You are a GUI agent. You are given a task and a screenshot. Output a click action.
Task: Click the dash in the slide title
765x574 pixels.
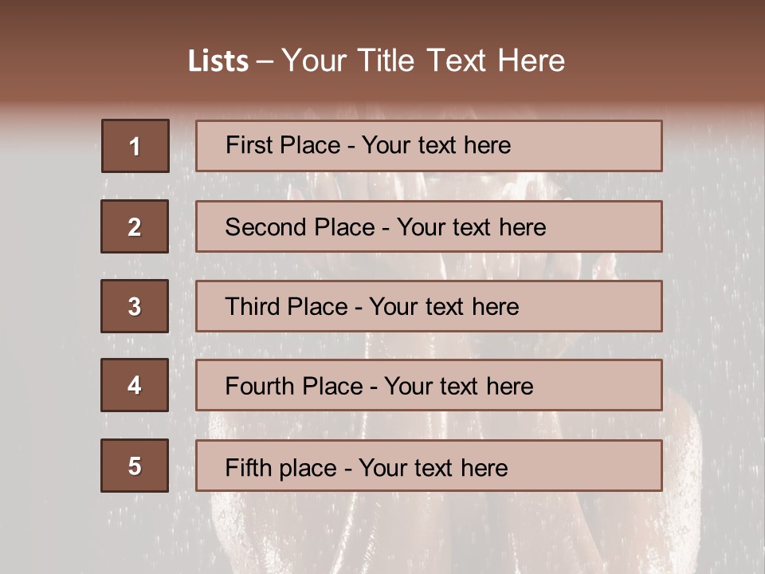[x=265, y=61]
